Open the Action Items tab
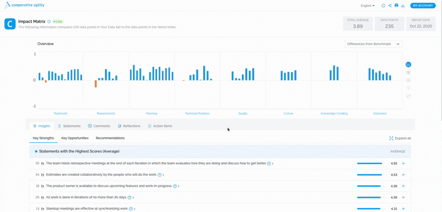Image resolution: width=442 pixels, height=212 pixels. (x=160, y=126)
